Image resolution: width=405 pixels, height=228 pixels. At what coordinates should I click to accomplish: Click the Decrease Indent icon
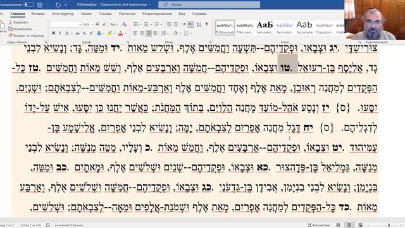(x=169, y=24)
